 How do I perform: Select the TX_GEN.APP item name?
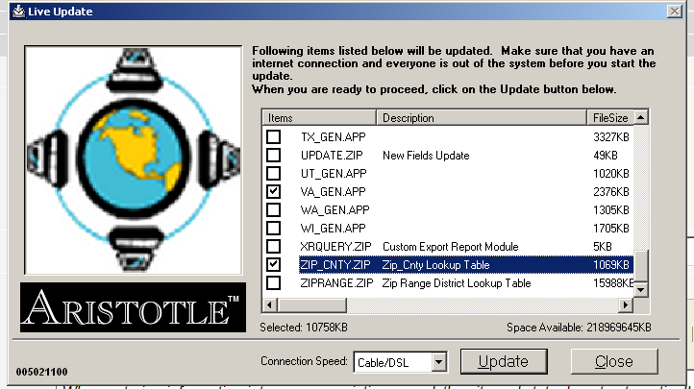(334, 137)
